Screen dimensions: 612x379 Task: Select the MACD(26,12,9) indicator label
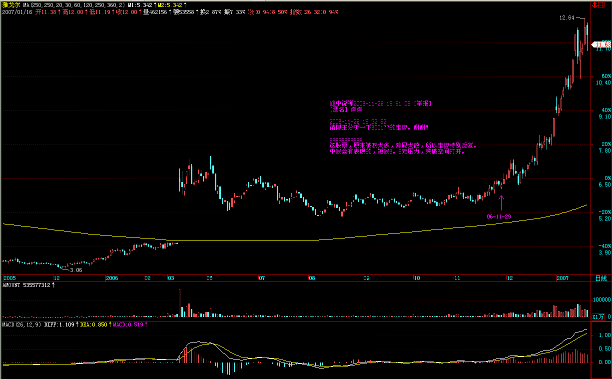point(21,325)
